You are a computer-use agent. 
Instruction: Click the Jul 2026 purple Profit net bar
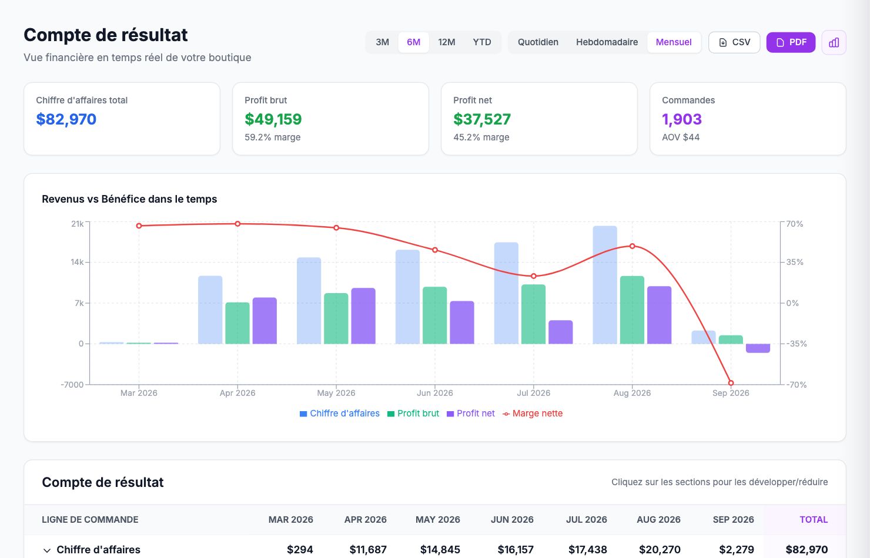[560, 332]
